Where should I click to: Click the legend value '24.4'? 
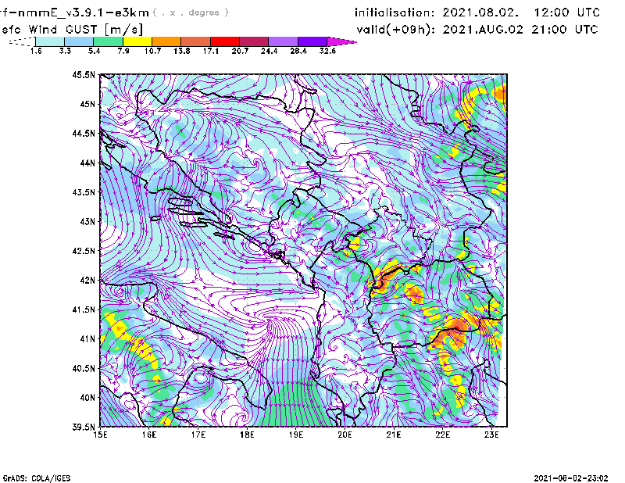pyautogui.click(x=269, y=51)
